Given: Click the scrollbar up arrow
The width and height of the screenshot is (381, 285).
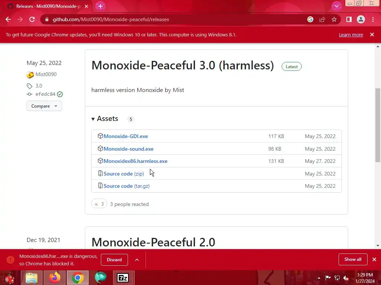Looking at the screenshot, I should point(378,46).
